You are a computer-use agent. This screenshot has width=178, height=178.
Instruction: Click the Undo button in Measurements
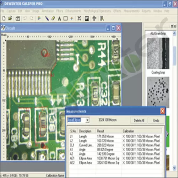(x=156, y=121)
